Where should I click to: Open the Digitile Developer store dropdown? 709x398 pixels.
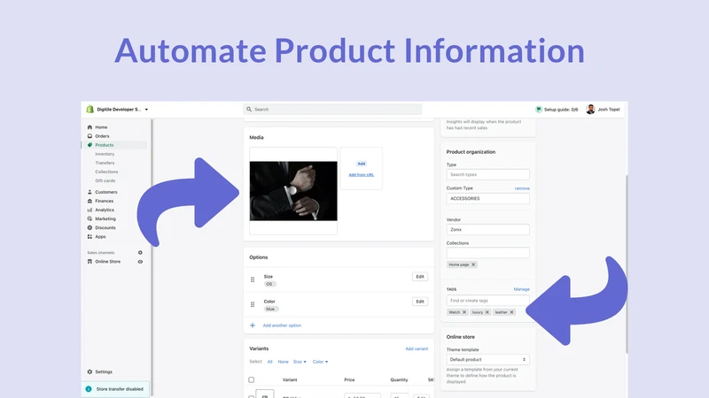(x=122, y=109)
